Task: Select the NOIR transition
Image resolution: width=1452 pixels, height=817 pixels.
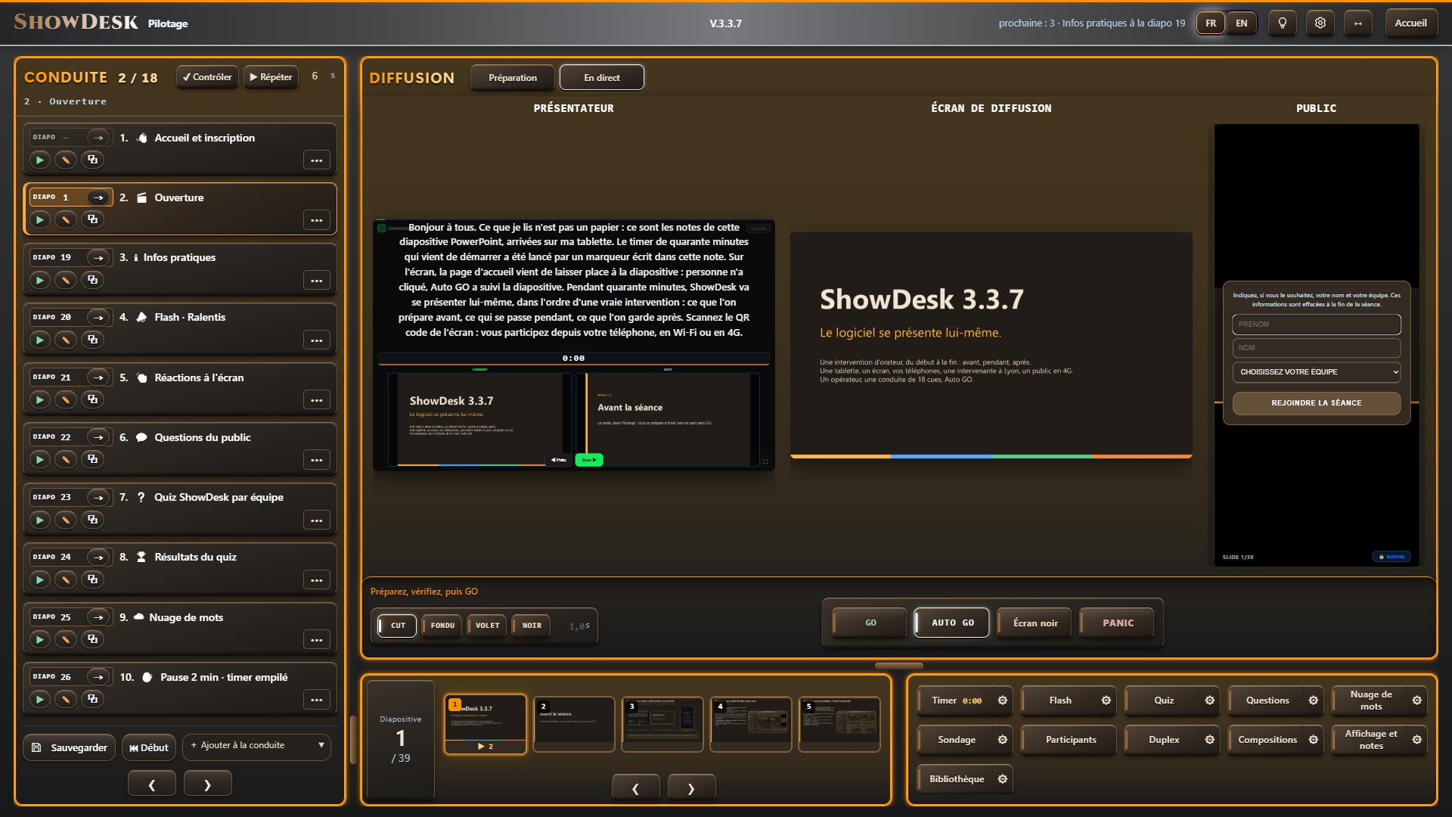Action: point(532,626)
